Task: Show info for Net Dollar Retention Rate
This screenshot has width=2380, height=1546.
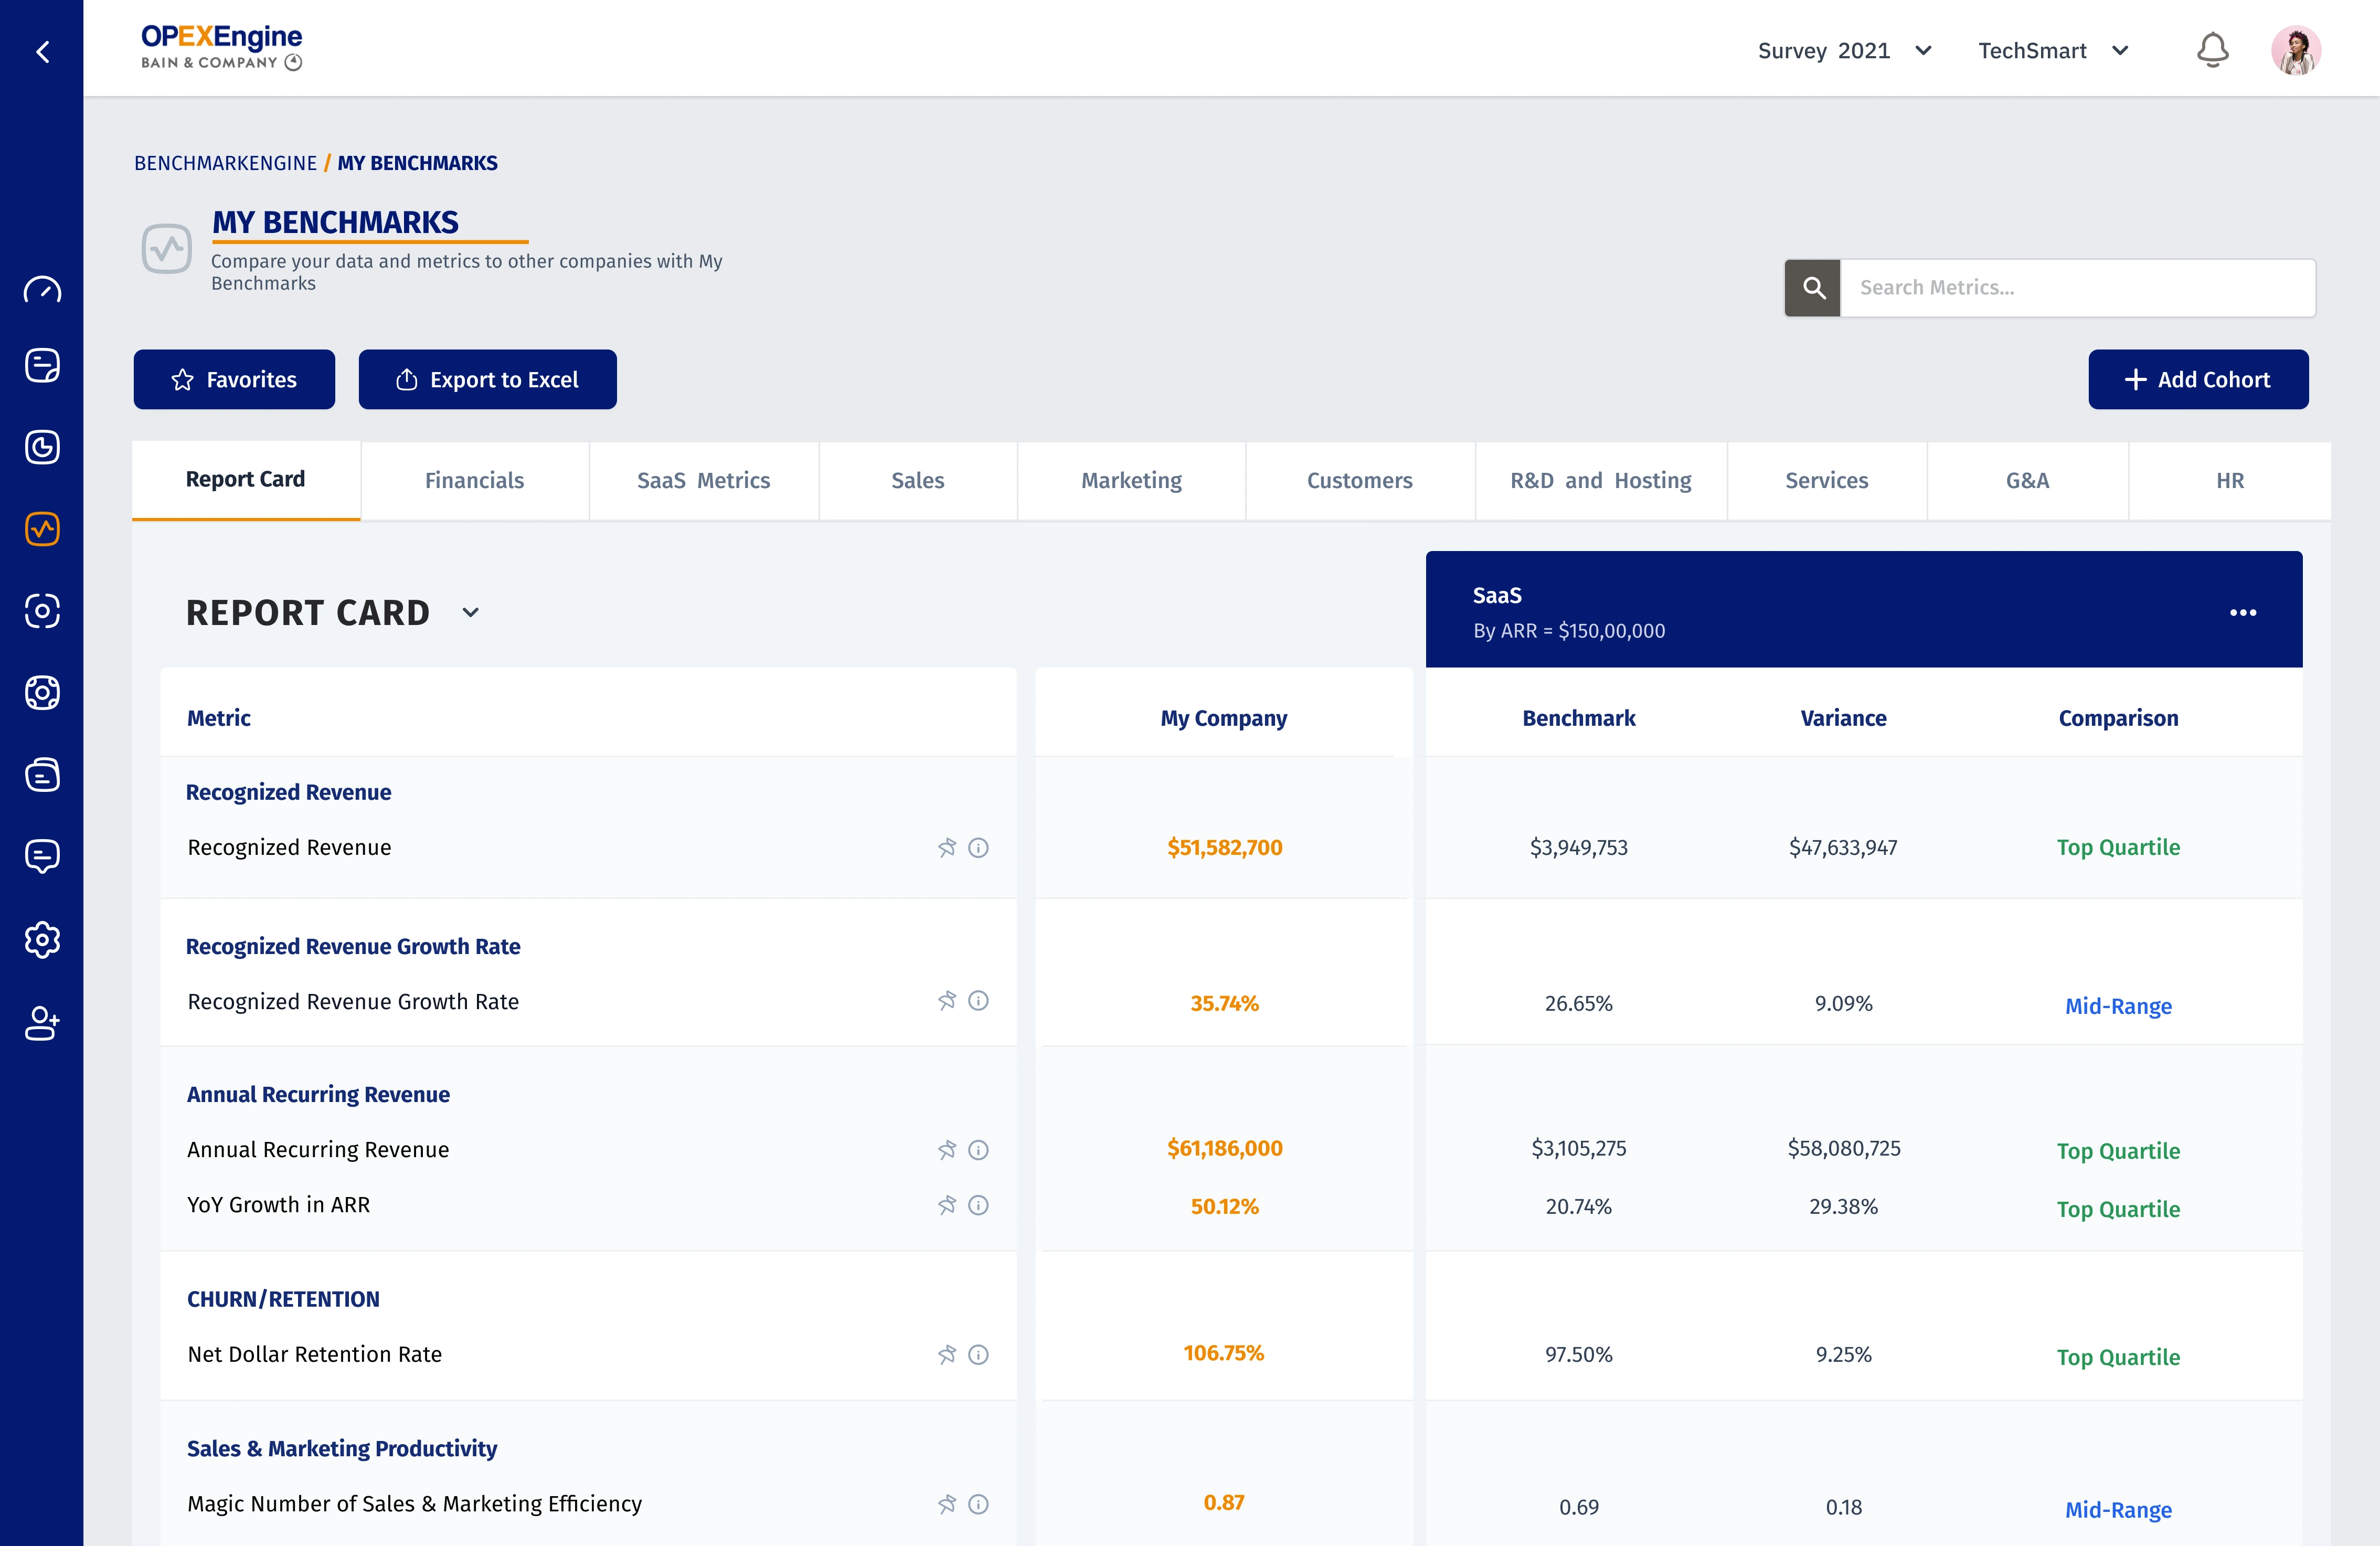Action: click(979, 1354)
